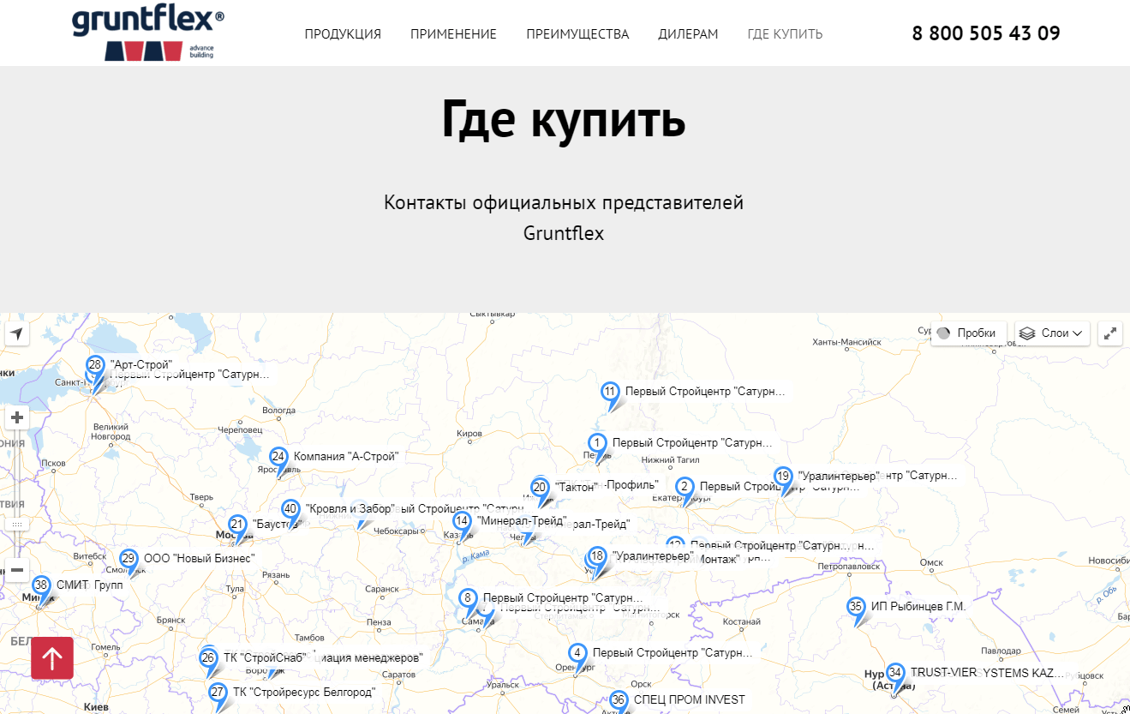Call the 8 800 505 43 09 number
Screen dimensions: 1130x714
point(986,33)
